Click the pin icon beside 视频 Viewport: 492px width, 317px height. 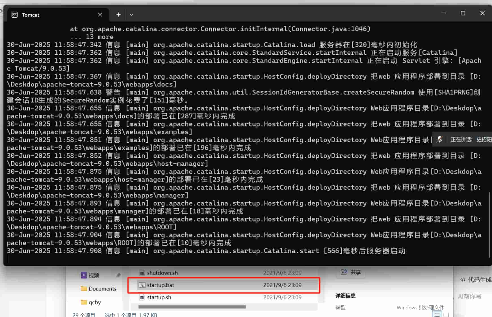[x=118, y=275]
